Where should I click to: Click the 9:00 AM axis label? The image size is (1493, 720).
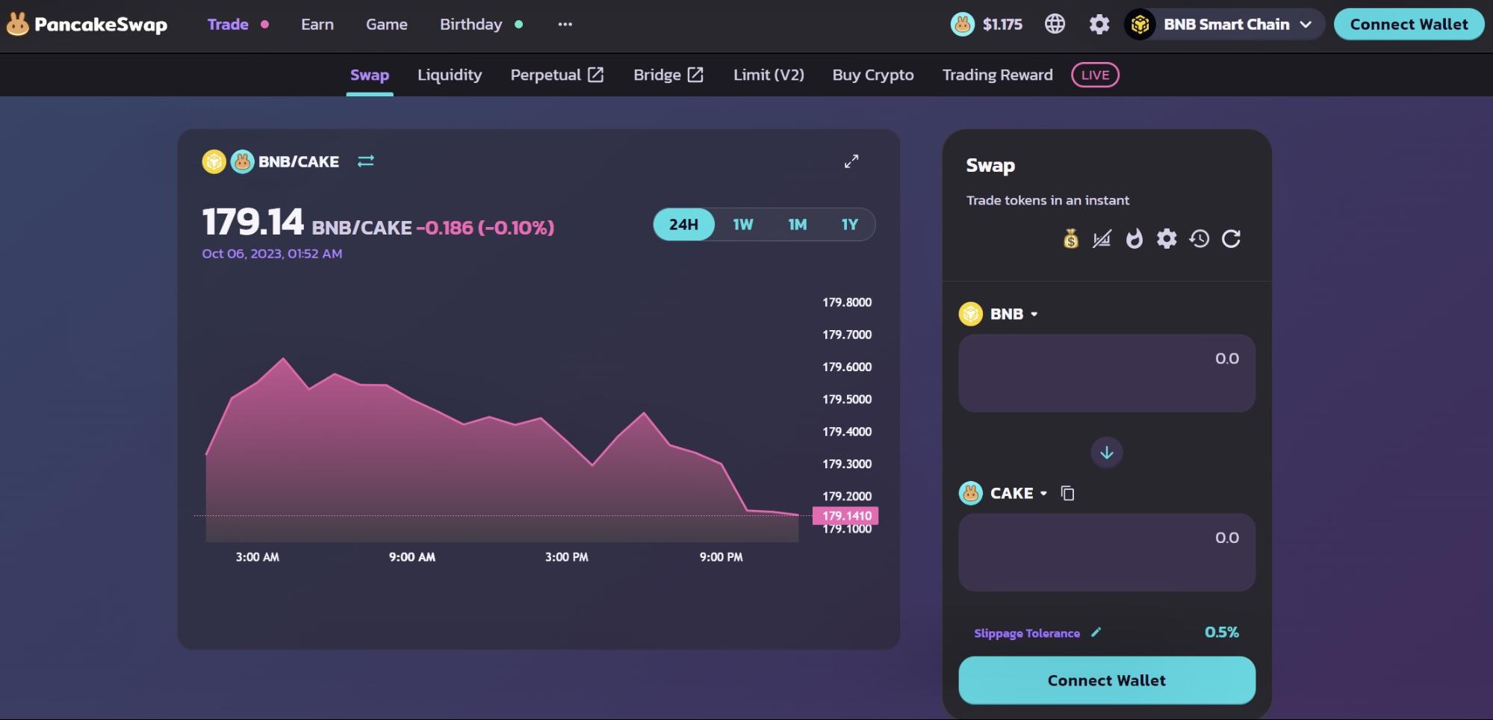[x=412, y=557]
